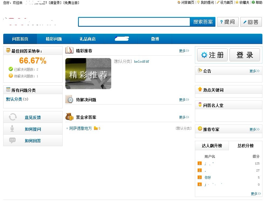Open 更多 link in 赏金求答案 section
The height and width of the screenshot is (201, 267).
pos(184,117)
